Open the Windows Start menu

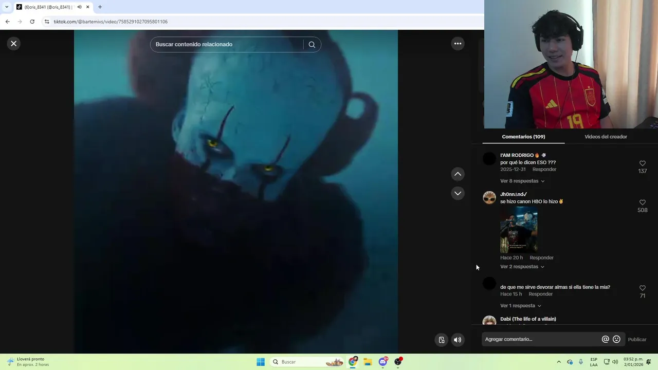click(261, 362)
